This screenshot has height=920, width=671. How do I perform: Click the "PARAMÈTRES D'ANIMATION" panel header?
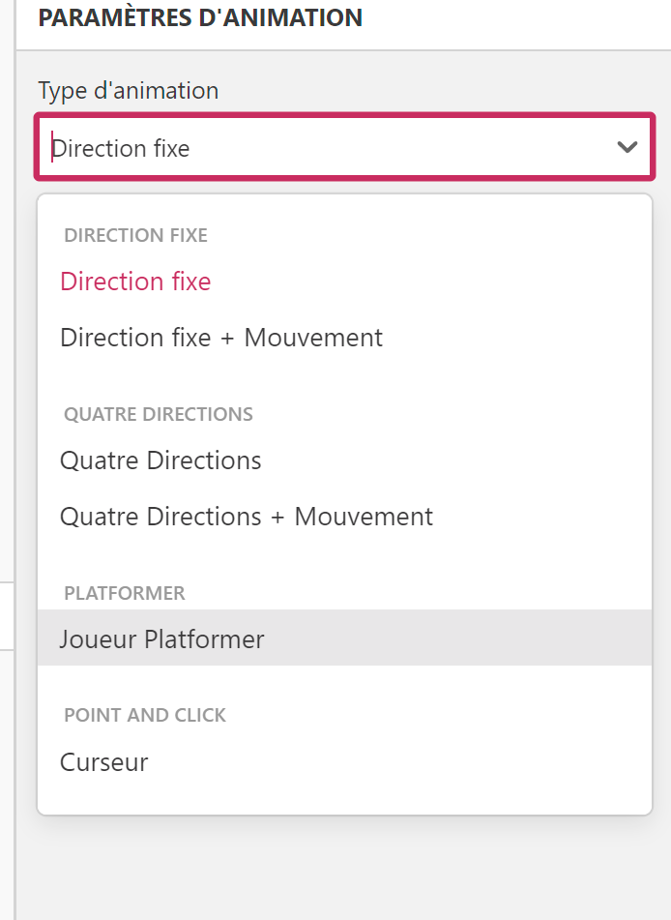pyautogui.click(x=200, y=17)
